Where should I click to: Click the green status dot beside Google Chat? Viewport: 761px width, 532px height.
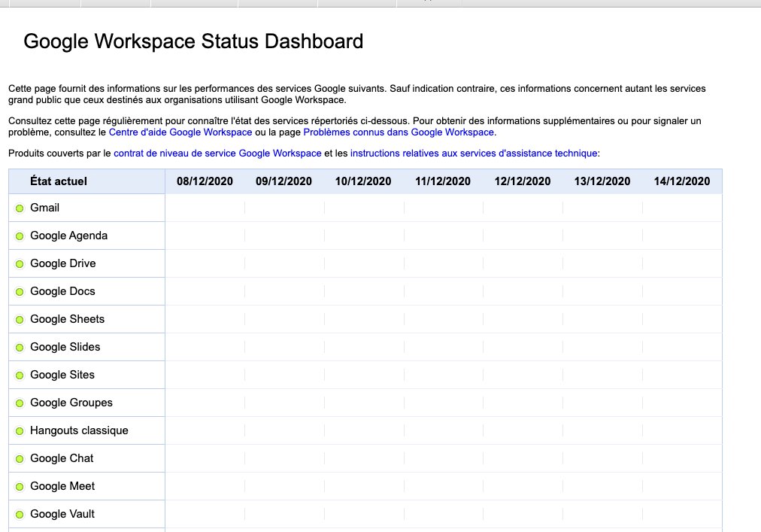[20, 459]
